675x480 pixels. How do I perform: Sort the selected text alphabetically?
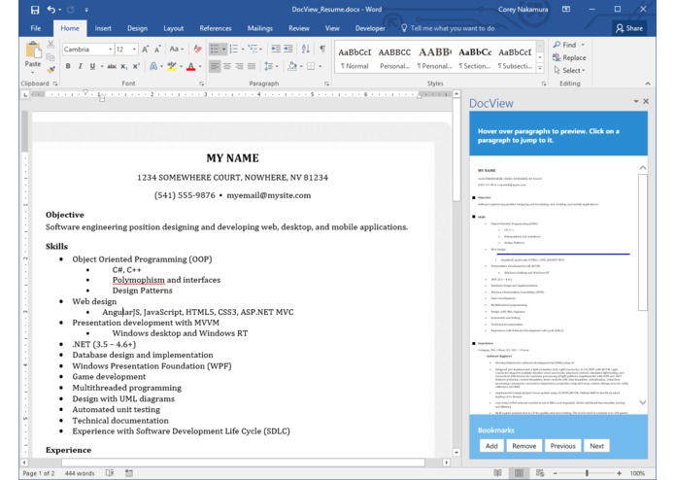pyautogui.click(x=306, y=50)
